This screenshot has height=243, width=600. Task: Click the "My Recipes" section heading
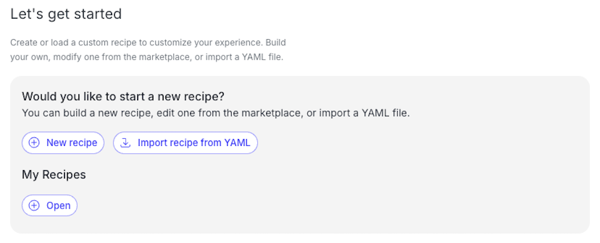tap(54, 175)
